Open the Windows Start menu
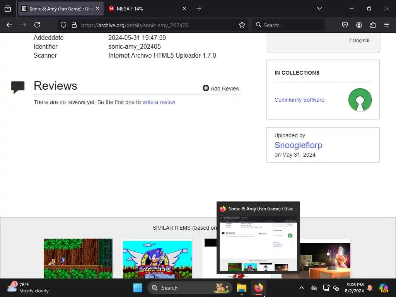The width and height of the screenshot is (396, 297). coord(138,288)
